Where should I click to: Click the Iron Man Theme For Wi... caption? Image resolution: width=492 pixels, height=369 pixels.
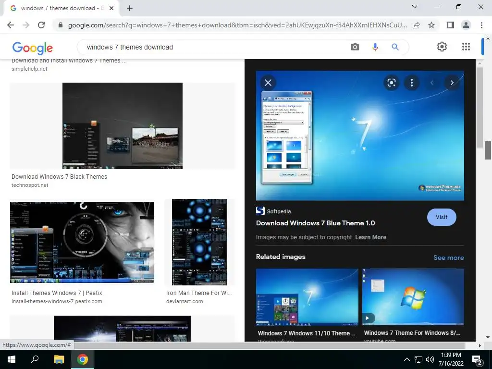pos(199,293)
